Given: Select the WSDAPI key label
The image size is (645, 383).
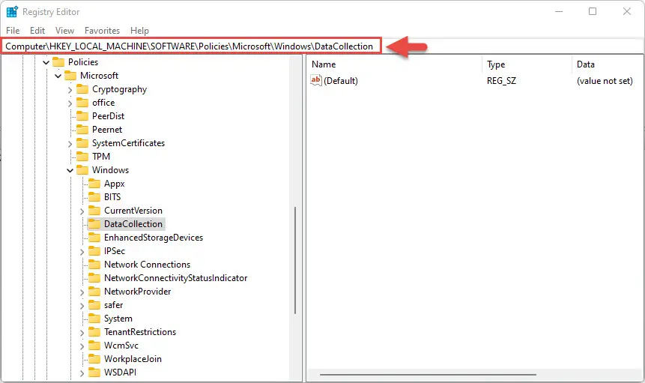Looking at the screenshot, I should click(120, 373).
